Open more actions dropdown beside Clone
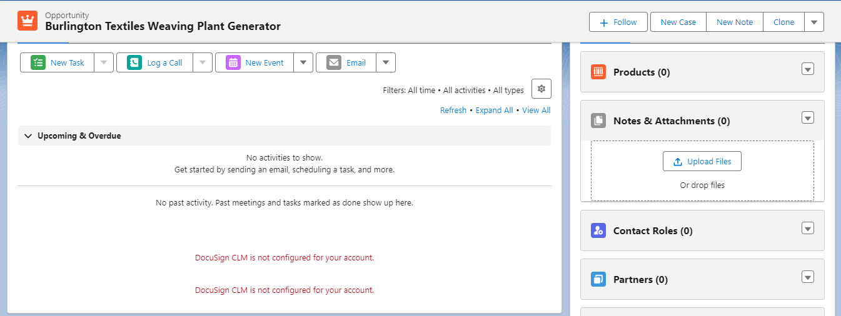This screenshot has height=316, width=841. pos(814,22)
